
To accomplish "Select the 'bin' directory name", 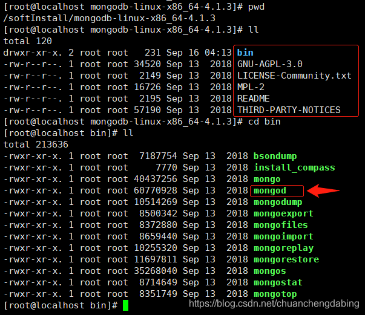I will click(245, 53).
